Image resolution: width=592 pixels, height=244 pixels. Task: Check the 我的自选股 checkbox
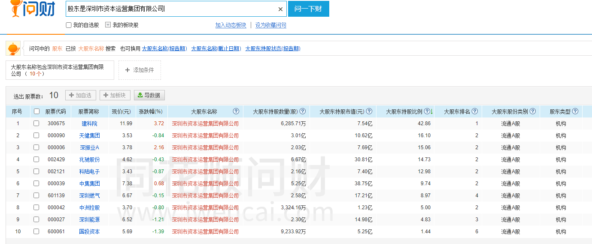tap(69, 25)
